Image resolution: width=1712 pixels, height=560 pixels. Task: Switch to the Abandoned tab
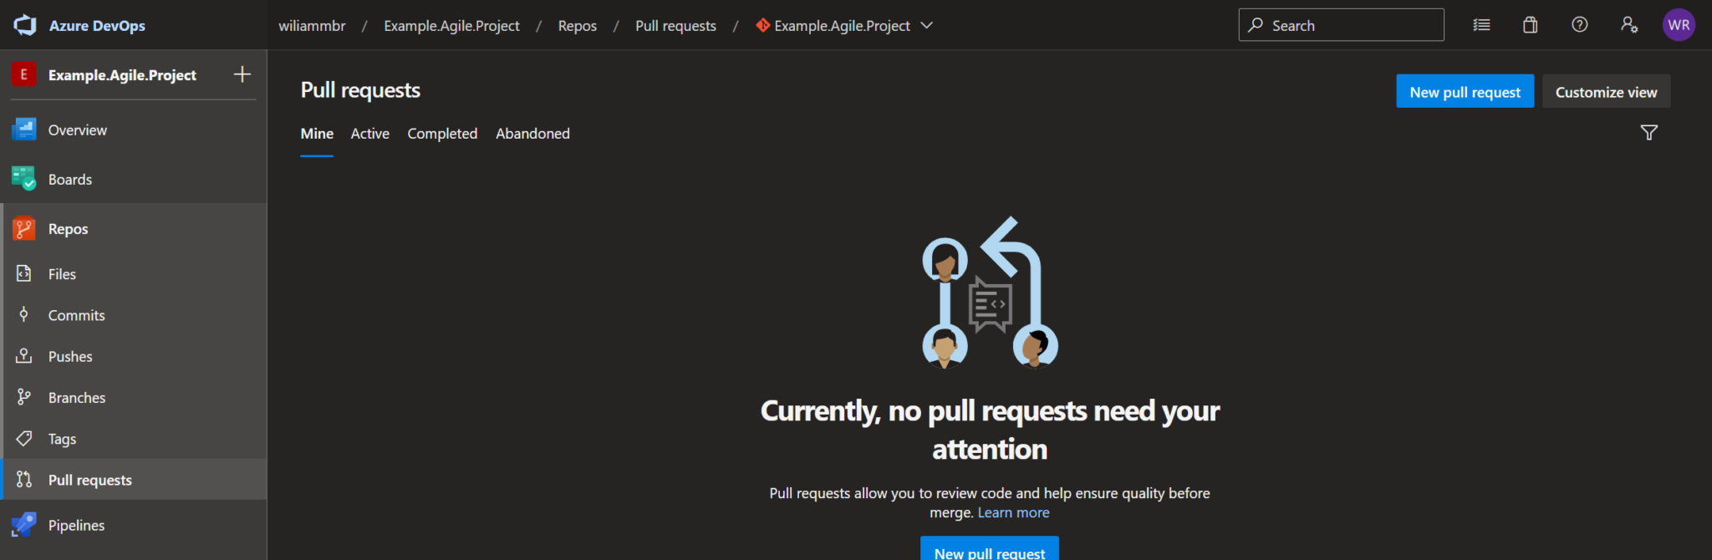tap(532, 134)
